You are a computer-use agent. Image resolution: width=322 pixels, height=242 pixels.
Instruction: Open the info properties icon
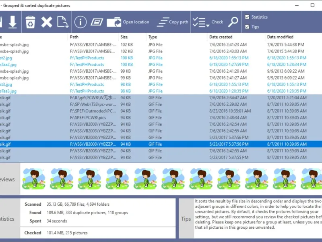click(x=80, y=22)
